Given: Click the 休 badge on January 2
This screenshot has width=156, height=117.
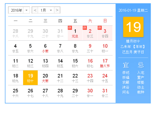Looking at the screenshot, I should [x=85, y=28].
